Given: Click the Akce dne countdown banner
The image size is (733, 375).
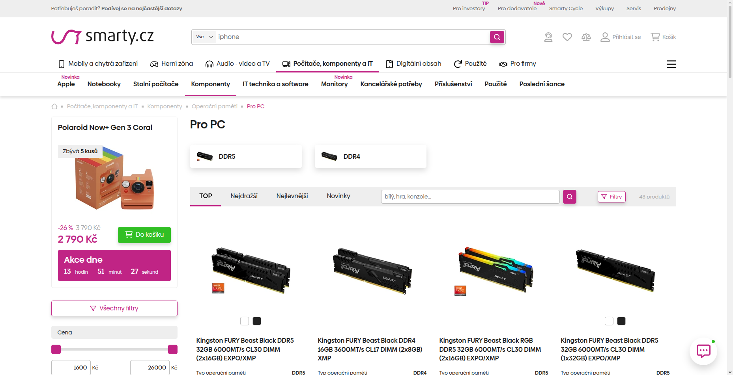Looking at the screenshot, I should click(x=114, y=265).
